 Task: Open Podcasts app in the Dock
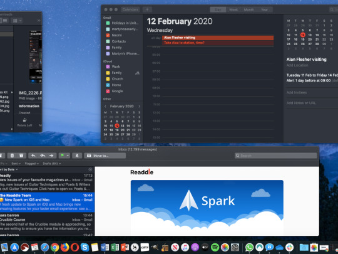pos(195,247)
